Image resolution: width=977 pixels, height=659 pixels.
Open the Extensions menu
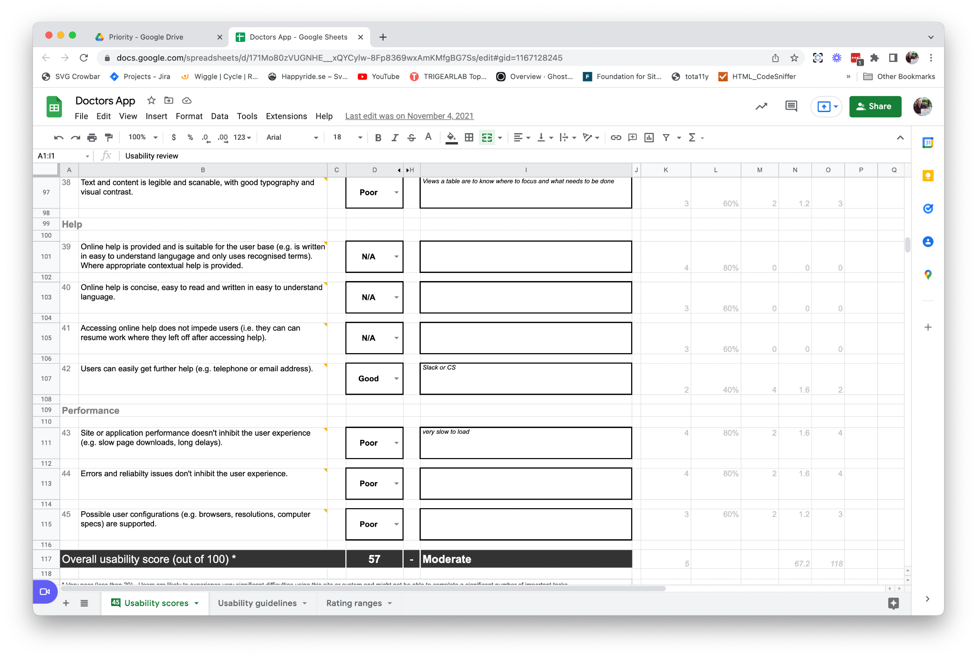tap(286, 116)
